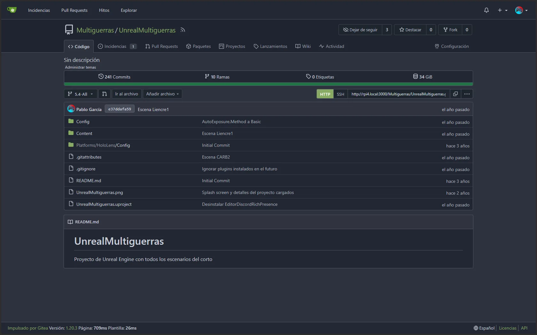Click the Content folder icon
This screenshot has width=537, height=335.
pyautogui.click(x=71, y=133)
